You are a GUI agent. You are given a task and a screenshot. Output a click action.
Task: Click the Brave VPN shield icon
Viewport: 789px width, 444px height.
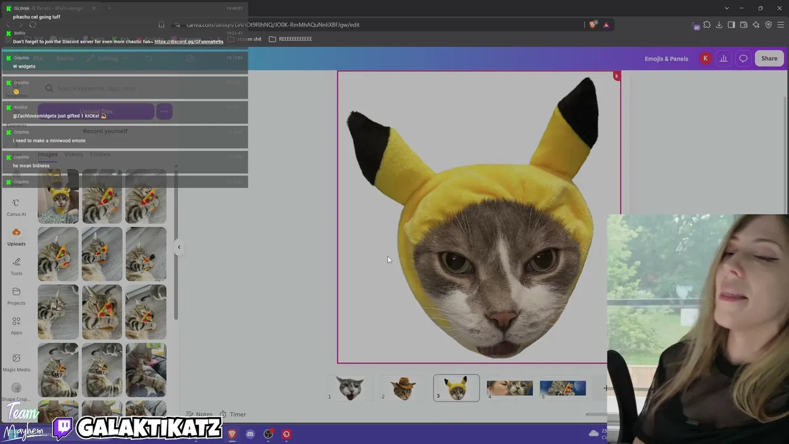click(768, 25)
